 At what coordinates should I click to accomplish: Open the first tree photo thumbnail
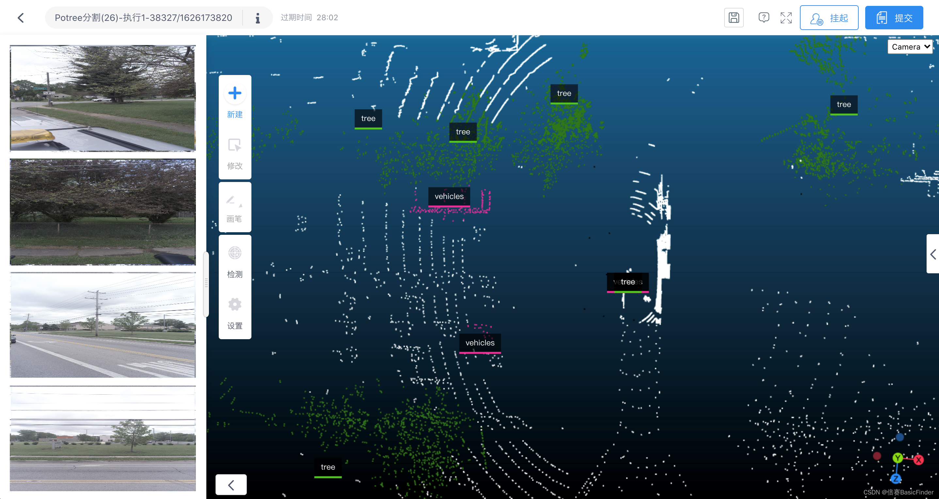tap(103, 98)
